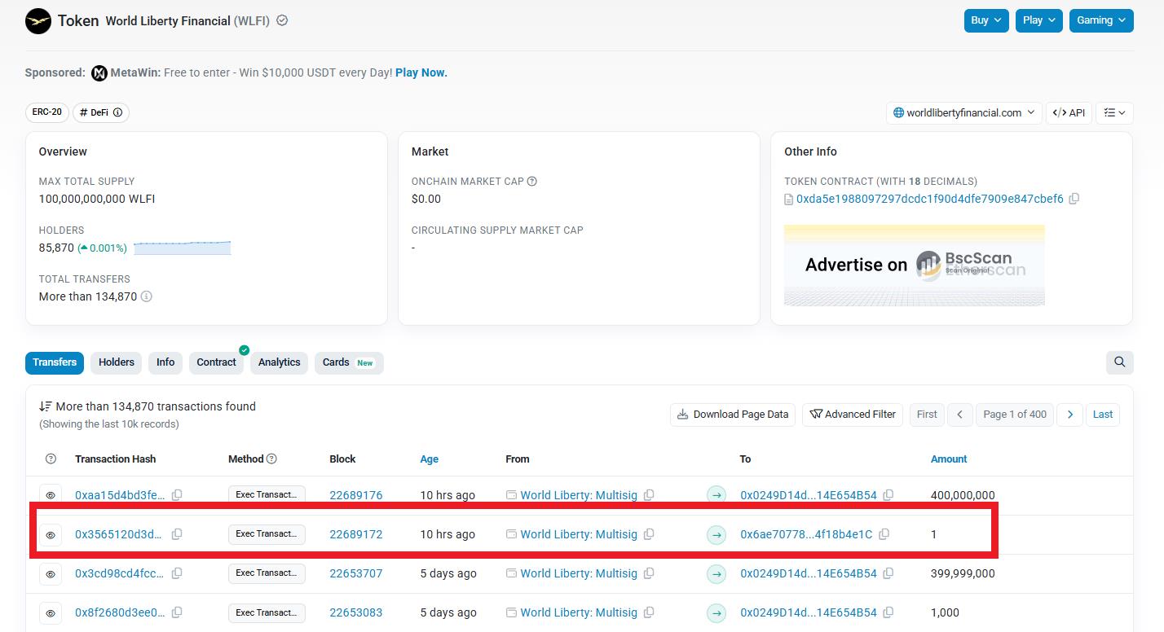The height and width of the screenshot is (632, 1164).
Task: Click the Advertise on BscScan banner
Action: [914, 265]
